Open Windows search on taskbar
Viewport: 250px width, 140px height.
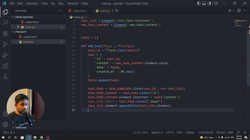coord(9,137)
